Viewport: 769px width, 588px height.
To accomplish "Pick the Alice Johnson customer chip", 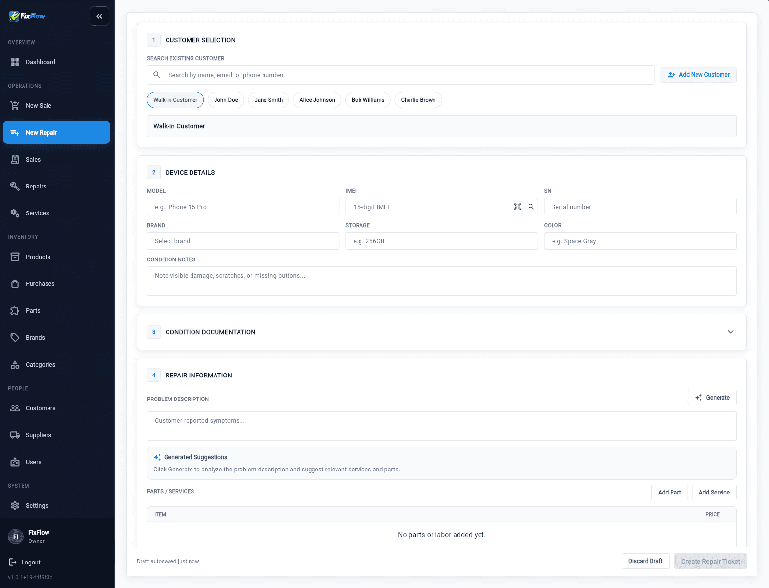I will [317, 100].
